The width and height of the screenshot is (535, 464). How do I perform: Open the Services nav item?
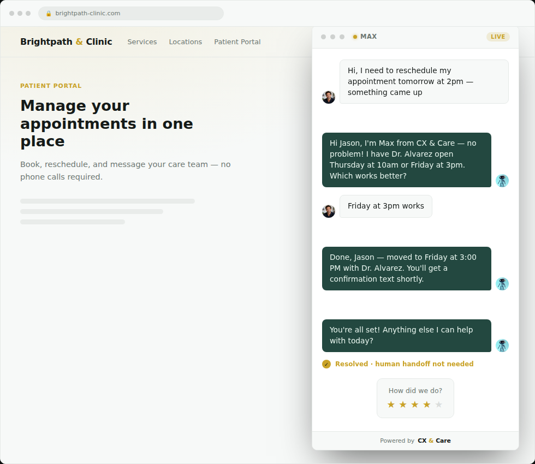142,41
